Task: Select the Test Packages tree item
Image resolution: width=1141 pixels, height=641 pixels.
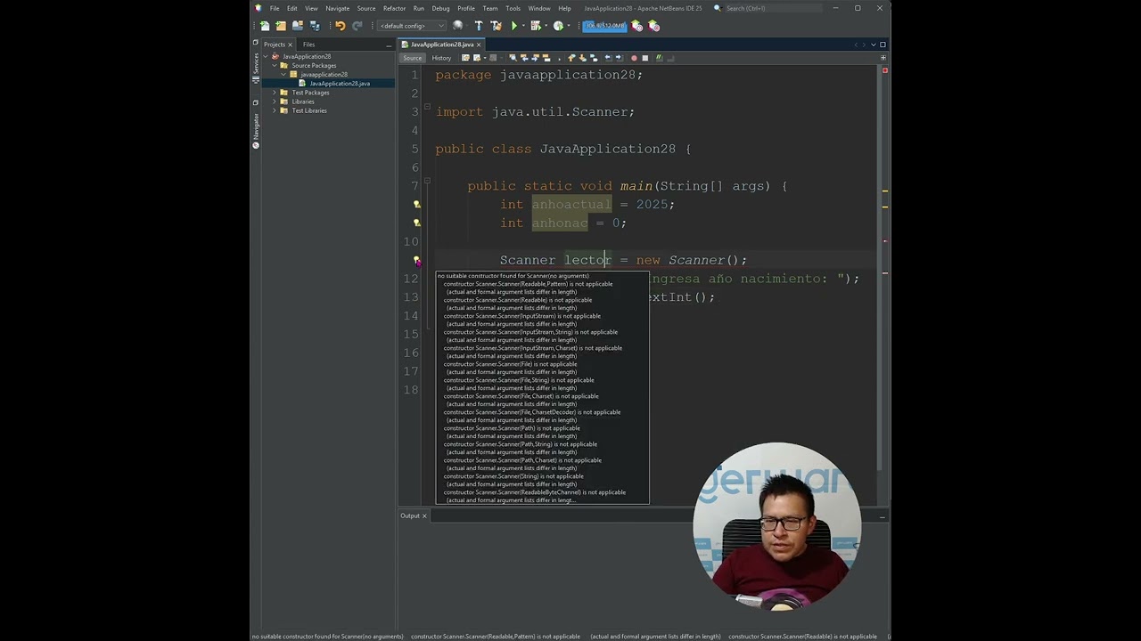Action: pyautogui.click(x=310, y=93)
